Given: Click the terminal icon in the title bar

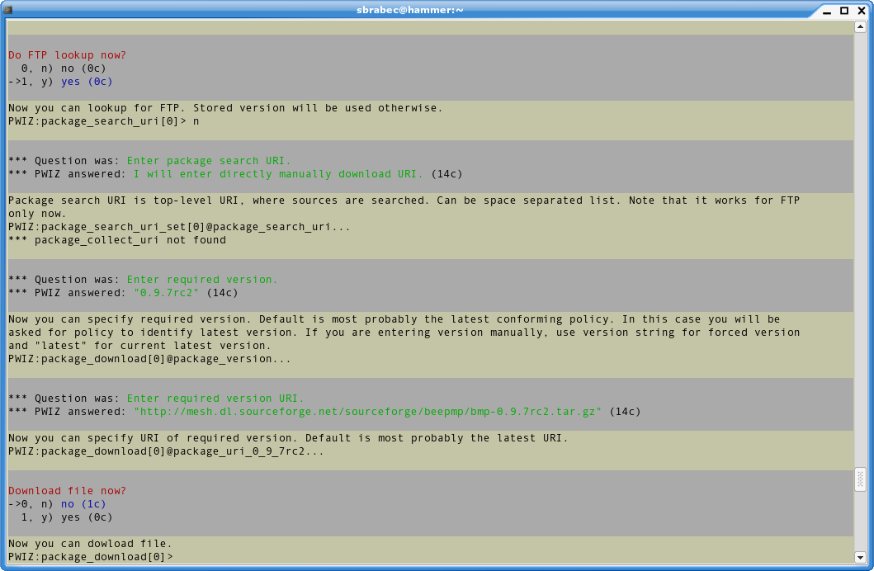Looking at the screenshot, I should [x=8, y=10].
